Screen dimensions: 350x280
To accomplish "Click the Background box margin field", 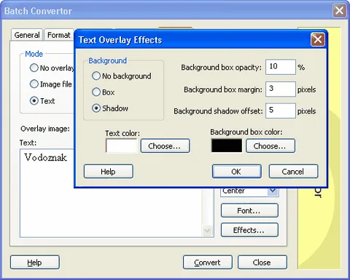I will [281, 89].
